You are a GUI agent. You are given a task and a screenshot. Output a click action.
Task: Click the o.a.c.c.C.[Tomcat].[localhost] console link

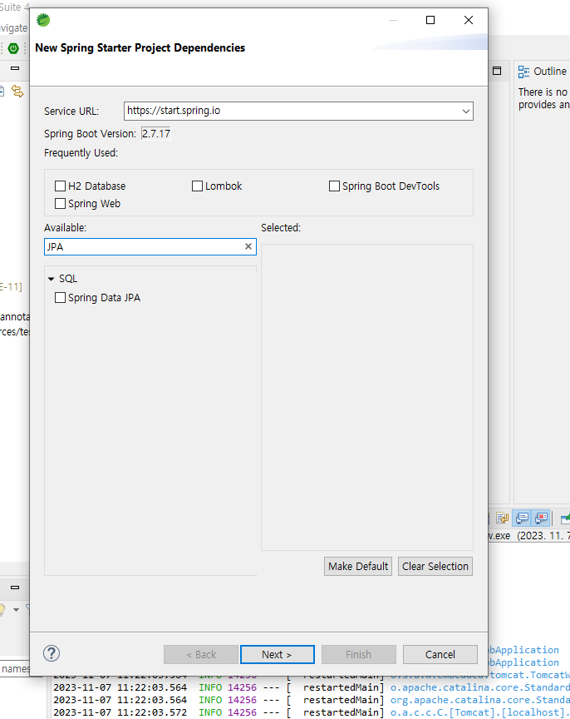coord(479,712)
